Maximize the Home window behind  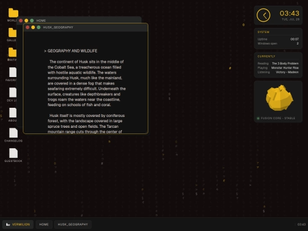pos(32,21)
